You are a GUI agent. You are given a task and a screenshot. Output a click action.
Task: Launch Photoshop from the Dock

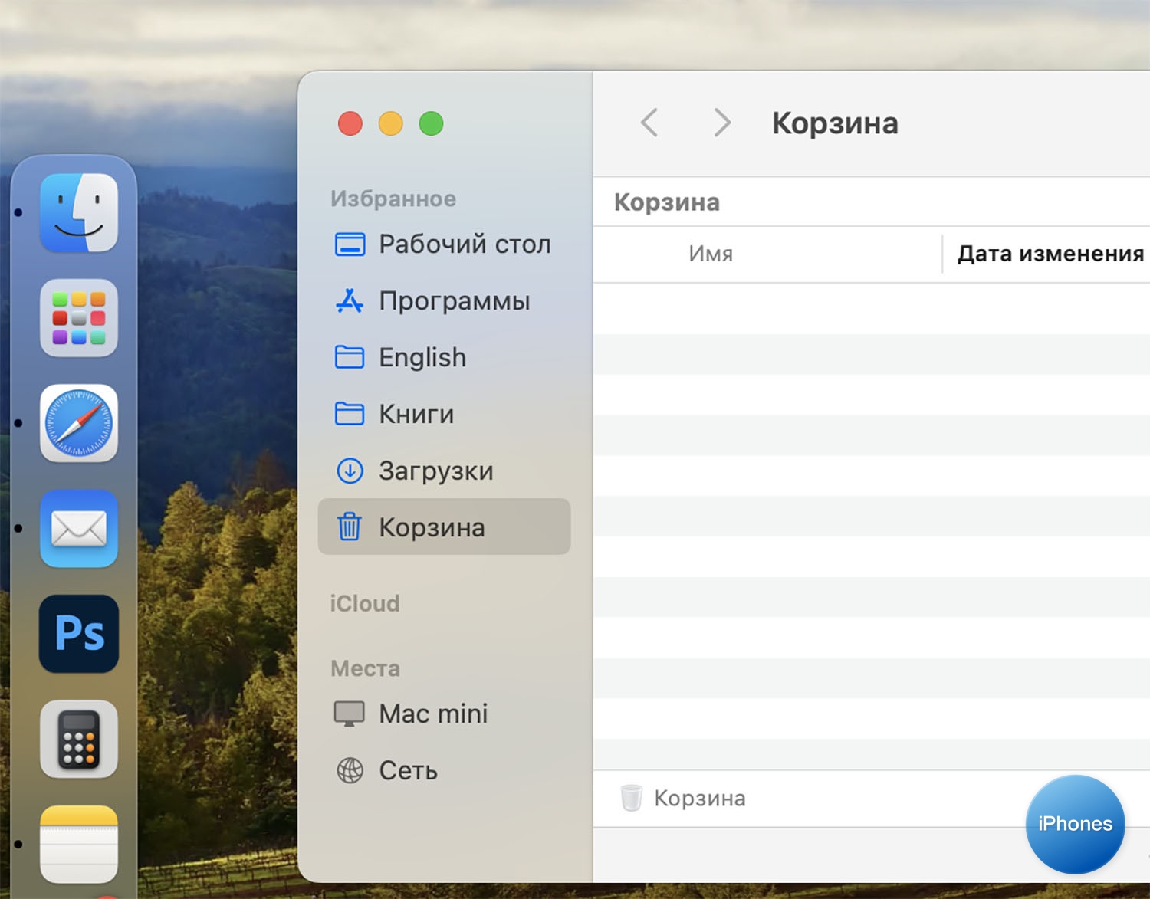pyautogui.click(x=79, y=634)
